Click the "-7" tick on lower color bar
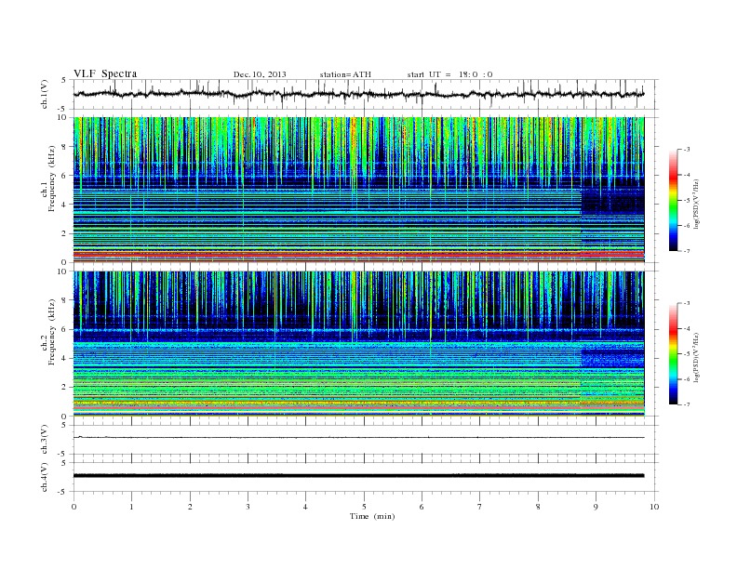Viewport: 737px width, 569px height. pyautogui.click(x=687, y=404)
